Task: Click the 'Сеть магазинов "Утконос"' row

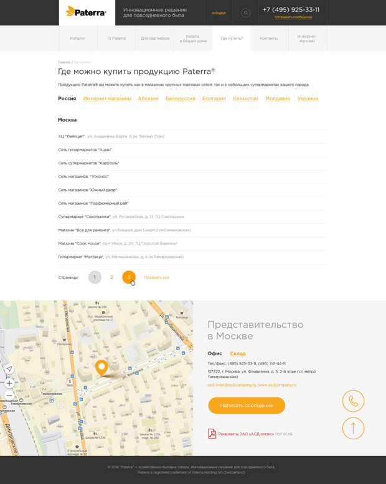Action: [x=192, y=177]
